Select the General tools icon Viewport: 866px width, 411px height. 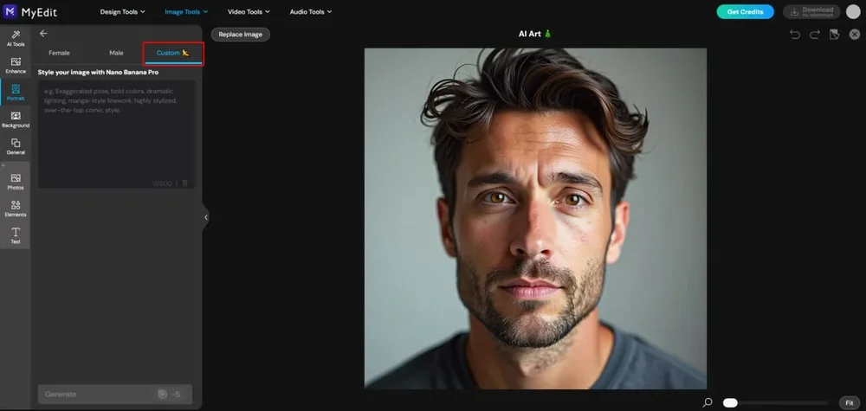(x=15, y=146)
